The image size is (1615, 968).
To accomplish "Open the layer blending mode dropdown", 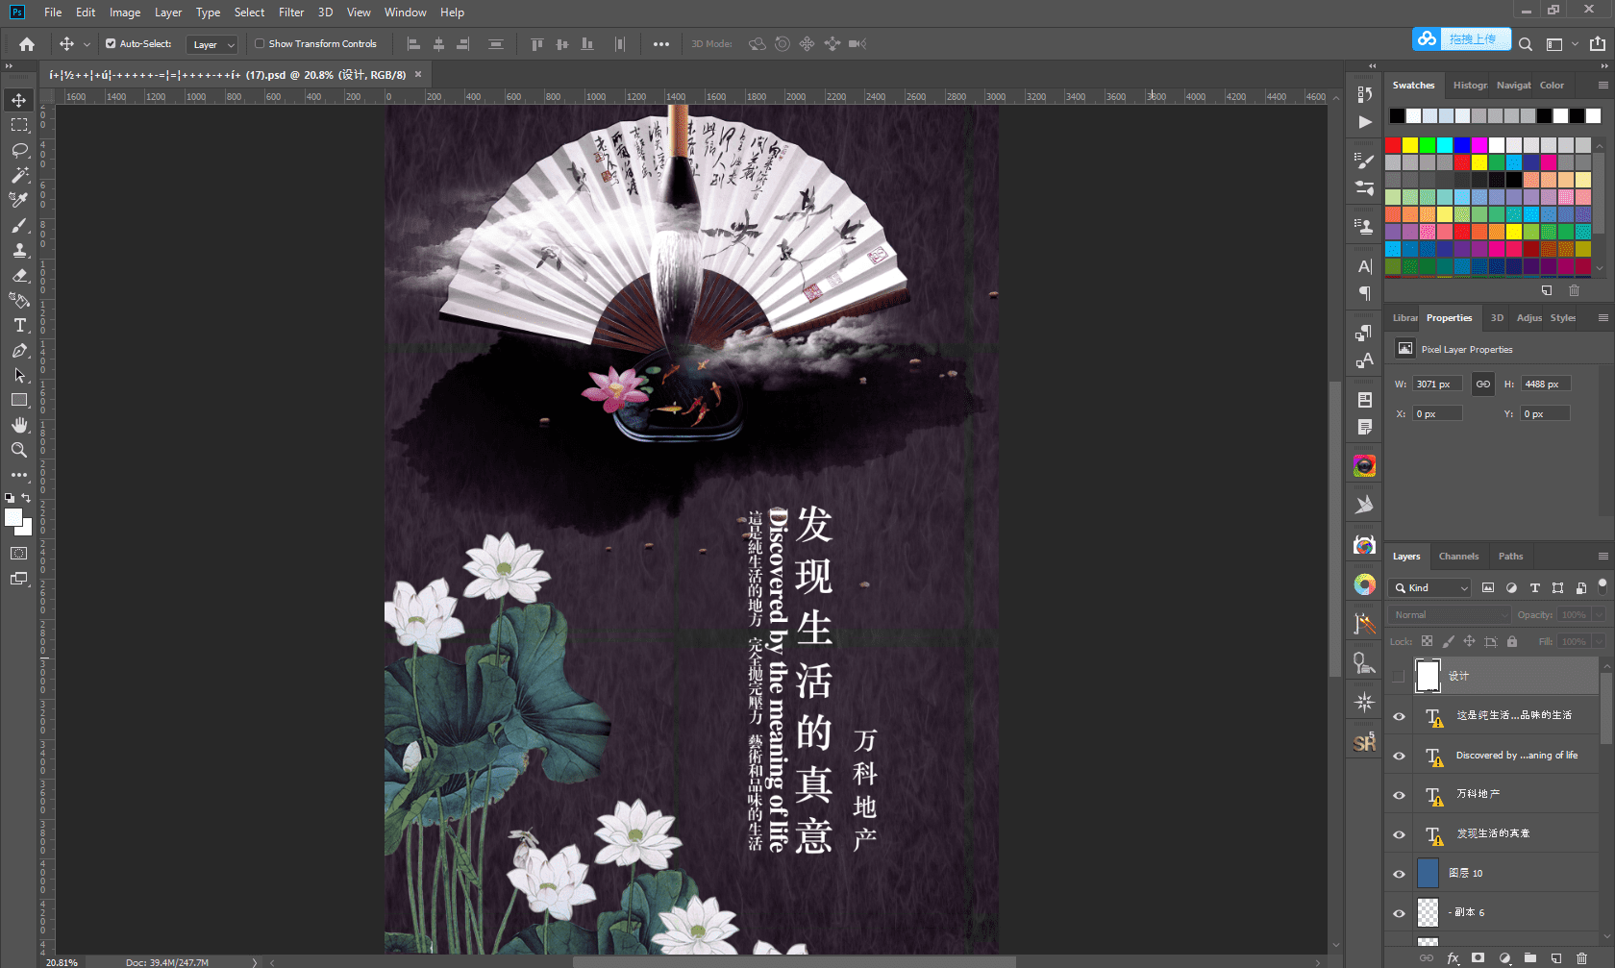I will click(x=1448, y=613).
